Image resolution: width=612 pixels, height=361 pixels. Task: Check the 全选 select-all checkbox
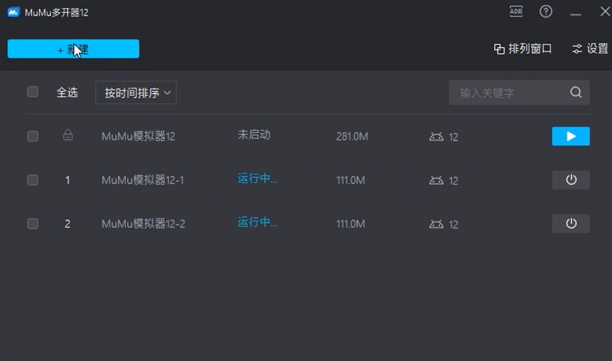pyautogui.click(x=33, y=92)
